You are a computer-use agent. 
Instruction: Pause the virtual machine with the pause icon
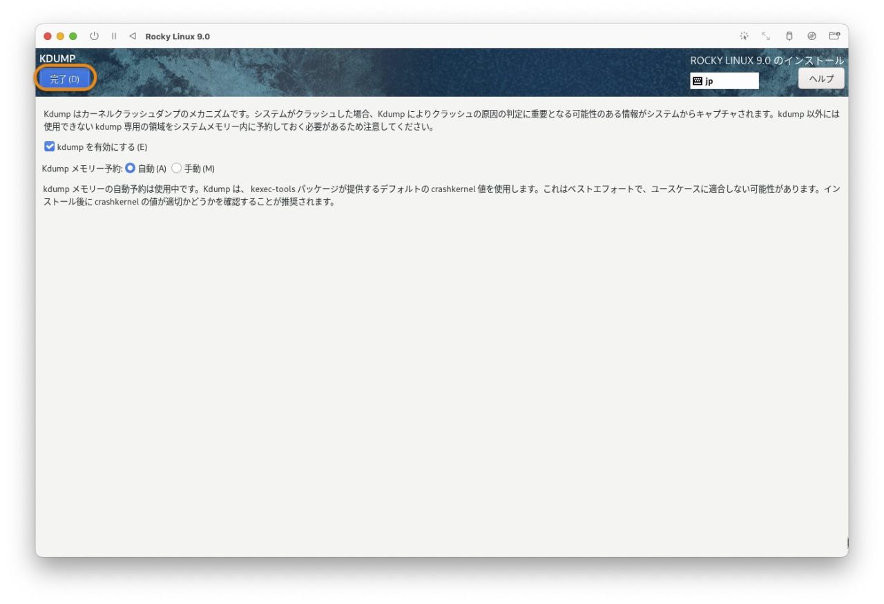click(x=114, y=36)
